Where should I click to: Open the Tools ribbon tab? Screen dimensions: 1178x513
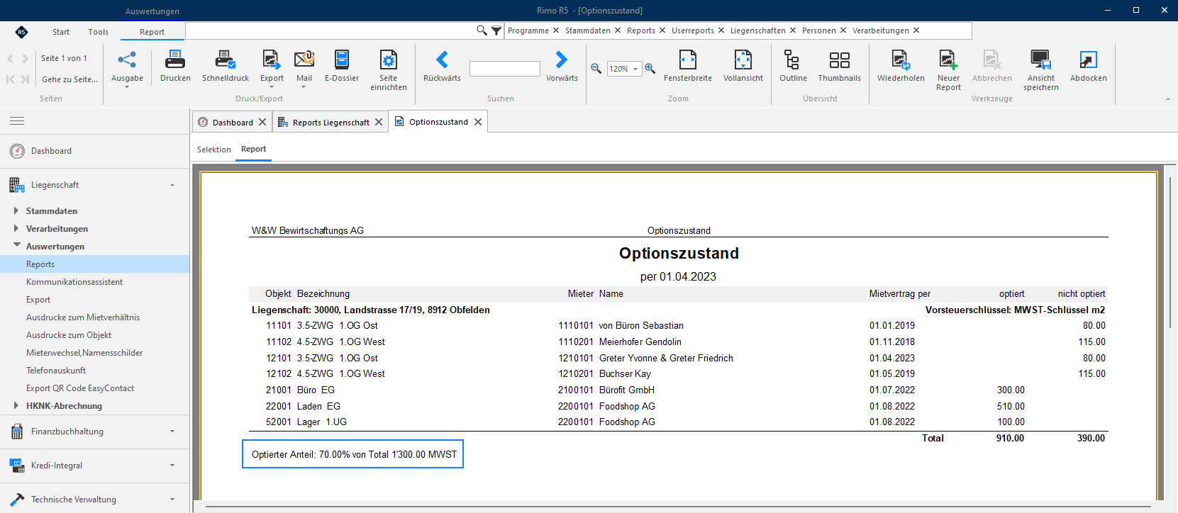[99, 32]
